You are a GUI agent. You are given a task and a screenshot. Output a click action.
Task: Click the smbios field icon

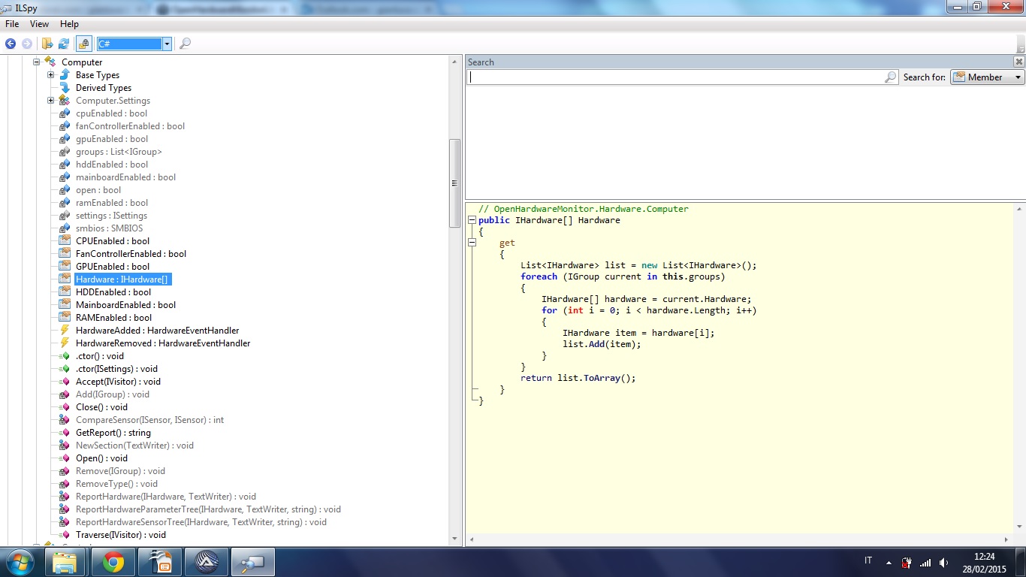65,228
